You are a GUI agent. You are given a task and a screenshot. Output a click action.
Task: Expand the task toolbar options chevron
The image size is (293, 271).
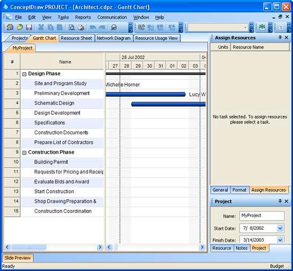pos(181,28)
